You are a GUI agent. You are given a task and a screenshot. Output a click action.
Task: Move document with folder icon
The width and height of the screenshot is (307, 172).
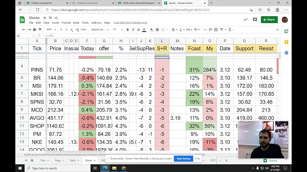tap(50, 18)
